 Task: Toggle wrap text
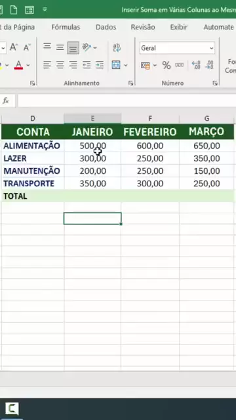coord(117,47)
